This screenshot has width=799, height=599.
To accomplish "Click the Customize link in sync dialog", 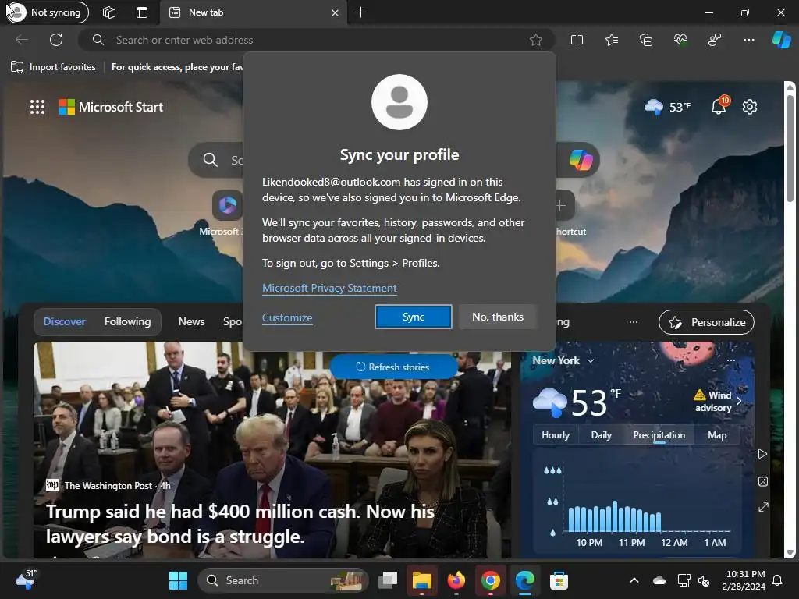I will click(x=287, y=317).
